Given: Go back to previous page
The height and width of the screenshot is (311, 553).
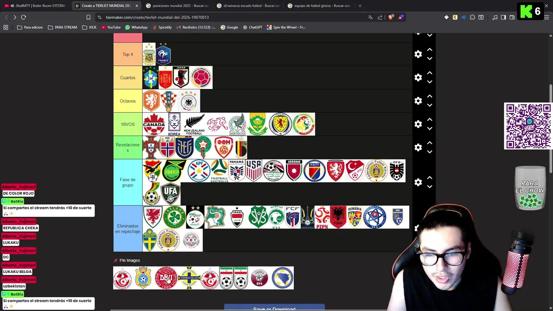Looking at the screenshot, I should 6,17.
